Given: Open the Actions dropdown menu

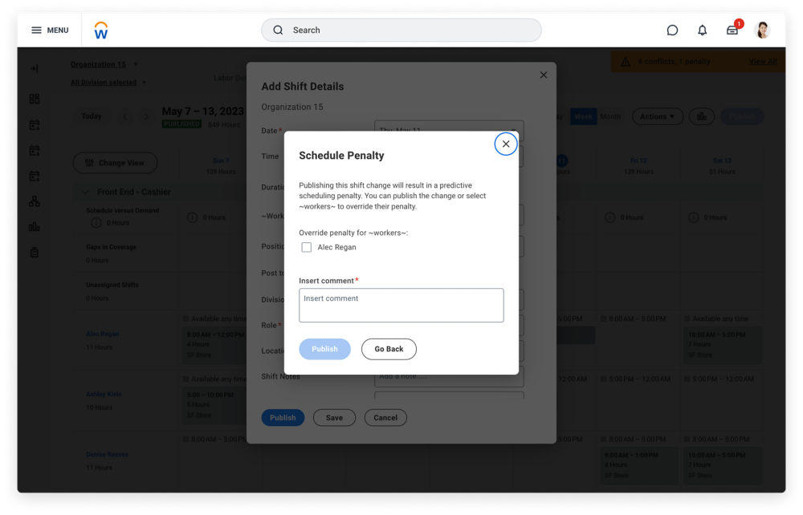Looking at the screenshot, I should click(657, 116).
